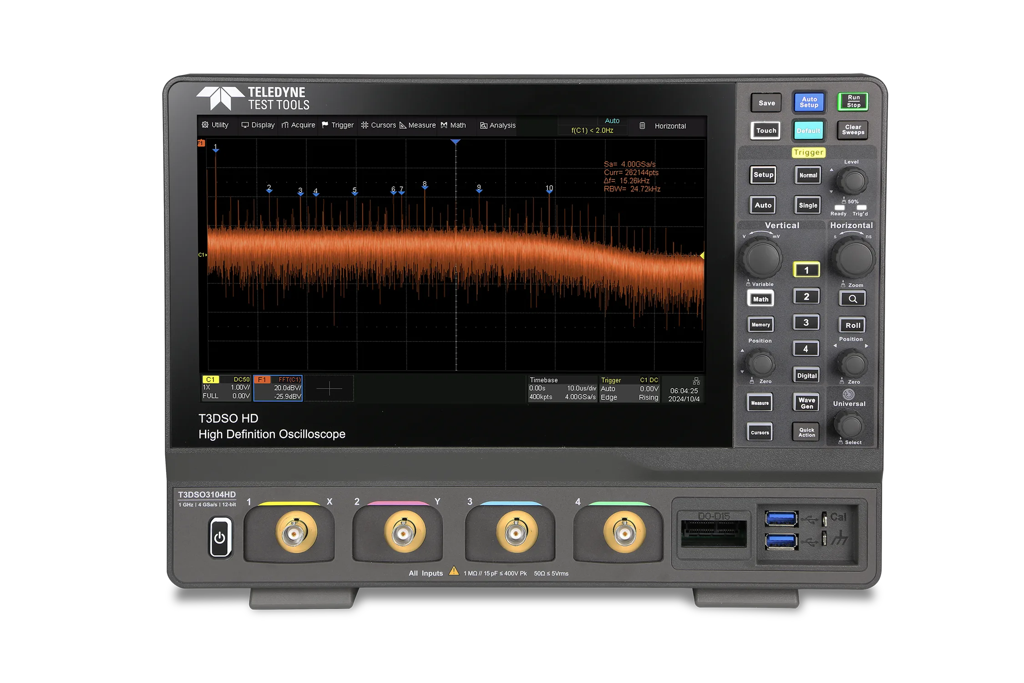Enable Touch screen control
1024x683 pixels.
765,130
